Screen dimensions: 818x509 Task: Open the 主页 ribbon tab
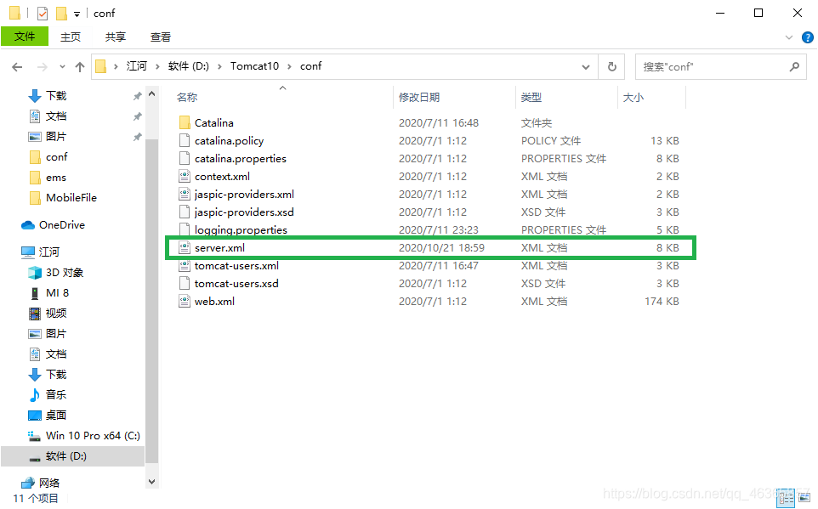pos(71,37)
